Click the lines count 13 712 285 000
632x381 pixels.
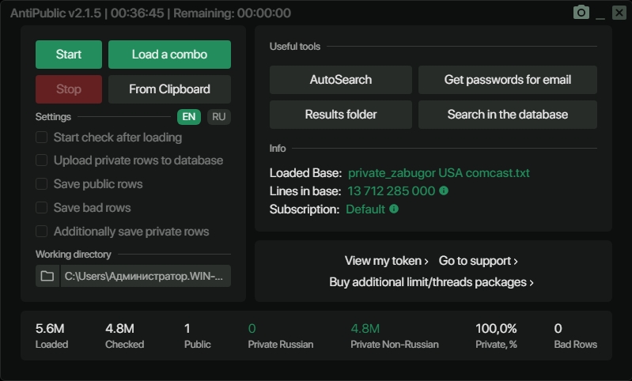point(392,191)
